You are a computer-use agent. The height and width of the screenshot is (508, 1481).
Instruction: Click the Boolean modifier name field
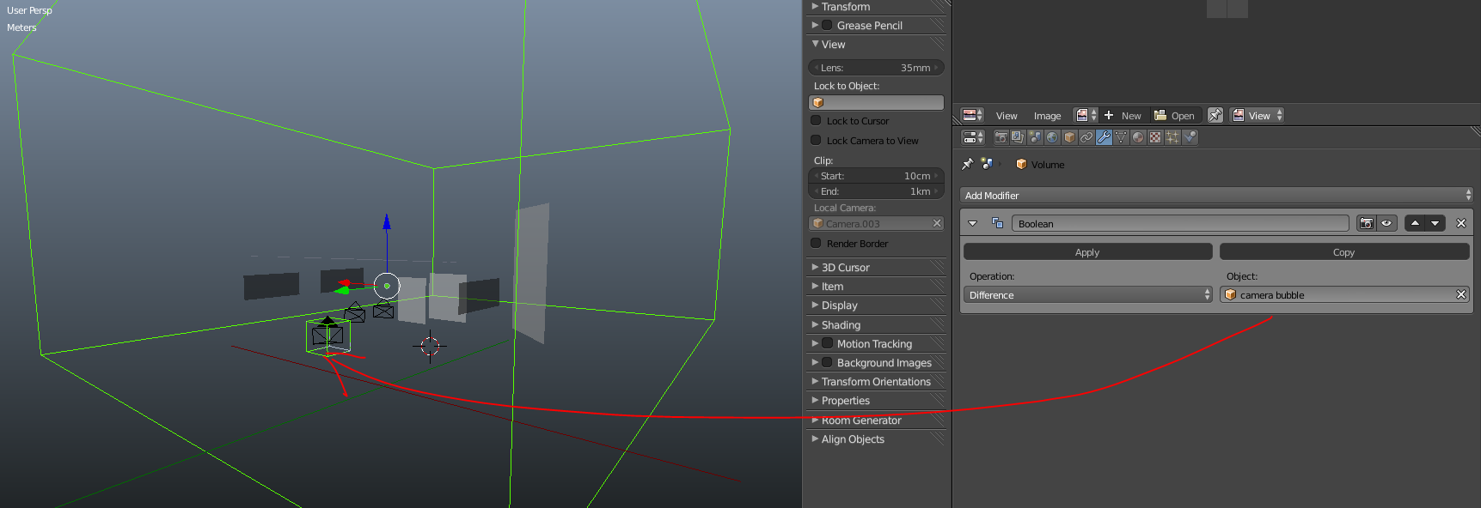[x=1180, y=223]
